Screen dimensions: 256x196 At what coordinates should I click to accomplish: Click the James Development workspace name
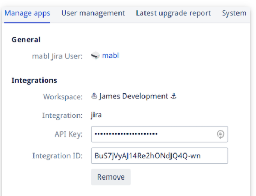pyautogui.click(x=134, y=96)
